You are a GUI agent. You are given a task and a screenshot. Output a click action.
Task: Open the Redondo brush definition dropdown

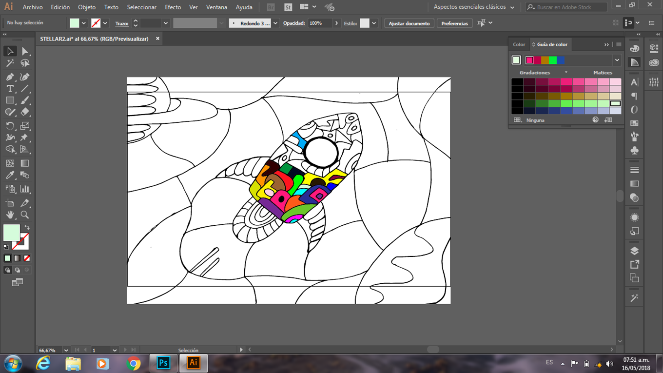click(x=275, y=23)
